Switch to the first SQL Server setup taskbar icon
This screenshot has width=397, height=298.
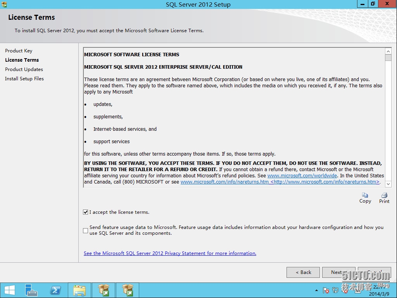104,290
